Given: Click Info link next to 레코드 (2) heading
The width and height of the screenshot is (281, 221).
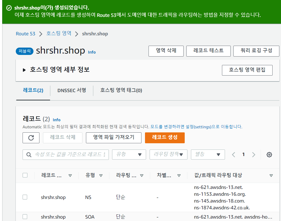Looking at the screenshot, I should tap(57, 120).
